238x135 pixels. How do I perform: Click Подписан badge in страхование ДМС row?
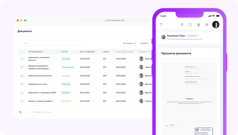pyautogui.click(x=66, y=93)
